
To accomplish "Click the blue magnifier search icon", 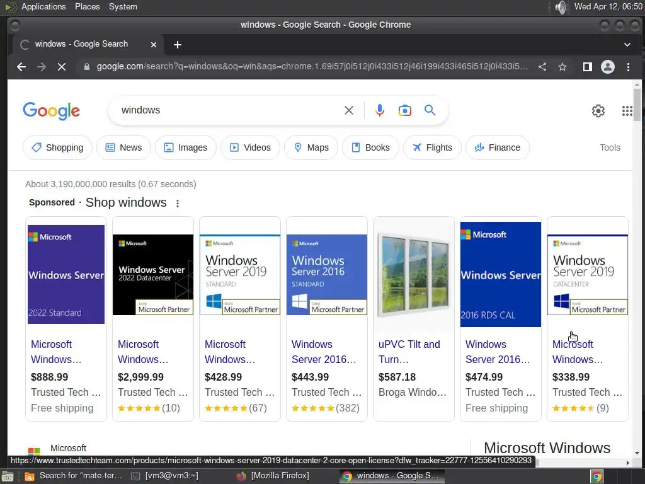I will [x=430, y=110].
